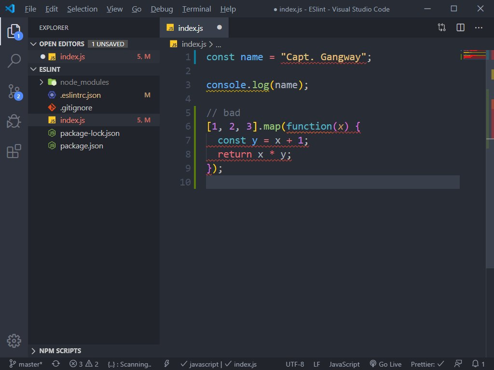494x370 pixels.
Task: Place cursor on empty line 10
Action: (x=333, y=182)
